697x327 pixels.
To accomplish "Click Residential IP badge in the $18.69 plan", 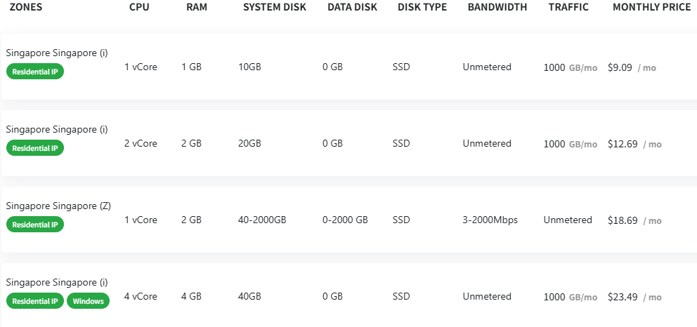I will pos(35,225).
